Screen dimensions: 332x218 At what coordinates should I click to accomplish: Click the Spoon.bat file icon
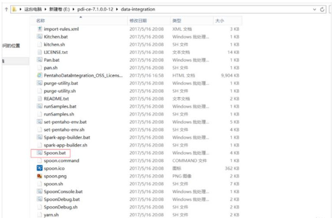[x=40, y=152]
